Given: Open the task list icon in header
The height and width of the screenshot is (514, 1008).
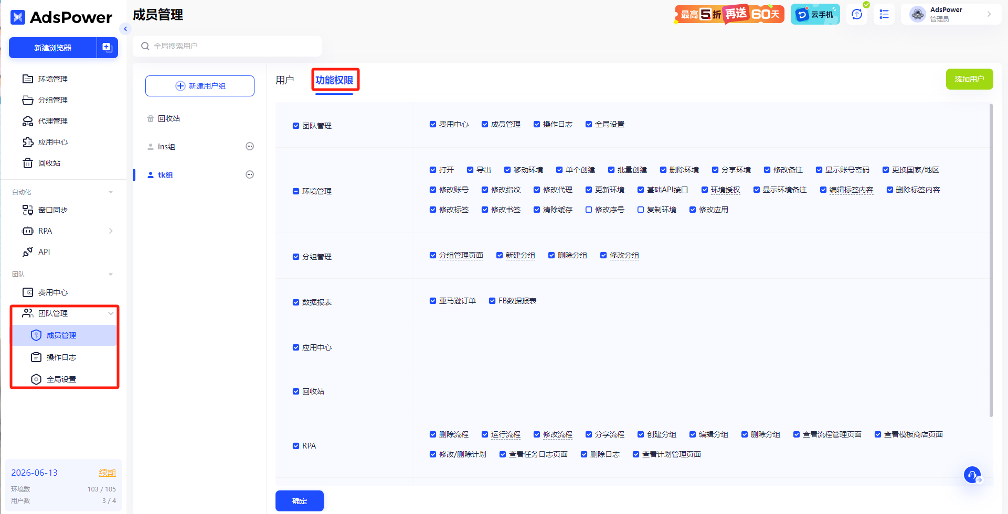Looking at the screenshot, I should pyautogui.click(x=884, y=15).
